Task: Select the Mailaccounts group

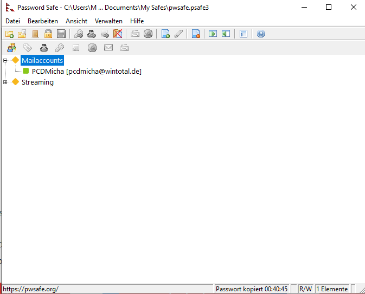Action: (x=42, y=61)
